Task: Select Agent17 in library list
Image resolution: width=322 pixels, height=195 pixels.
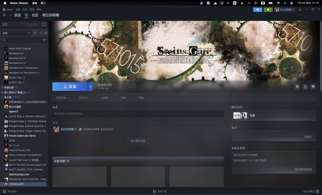Action: pyautogui.click(x=14, y=111)
